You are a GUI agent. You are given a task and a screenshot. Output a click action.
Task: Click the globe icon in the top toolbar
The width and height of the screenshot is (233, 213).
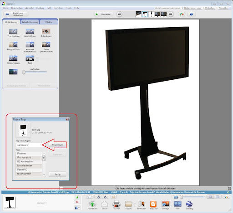[x=192, y=14]
